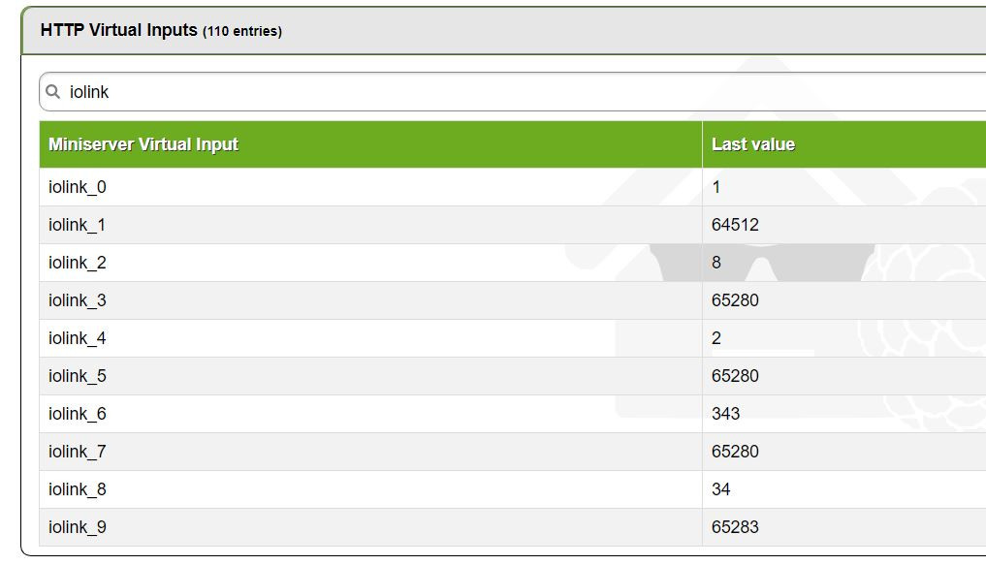Click the last value 64512
Viewport: 986px width, 565px height.
[x=735, y=225]
